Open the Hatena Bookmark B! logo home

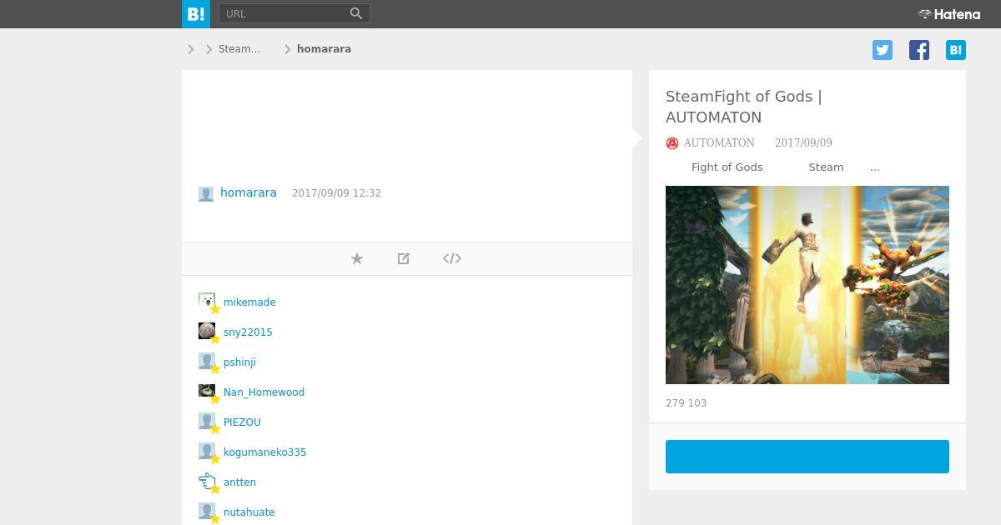(x=196, y=14)
